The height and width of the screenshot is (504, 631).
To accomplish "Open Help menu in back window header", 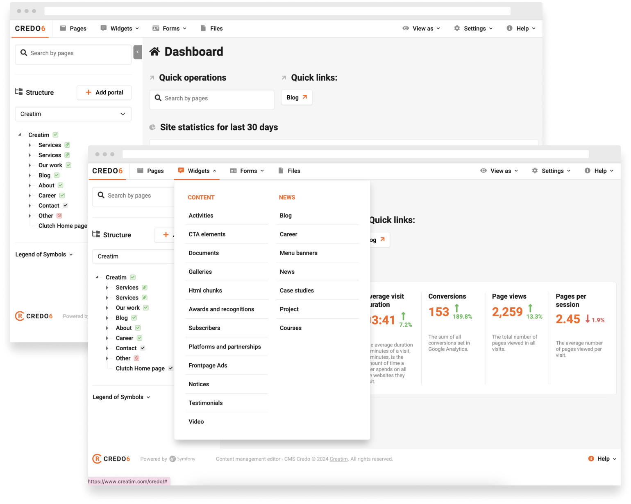I will (521, 28).
